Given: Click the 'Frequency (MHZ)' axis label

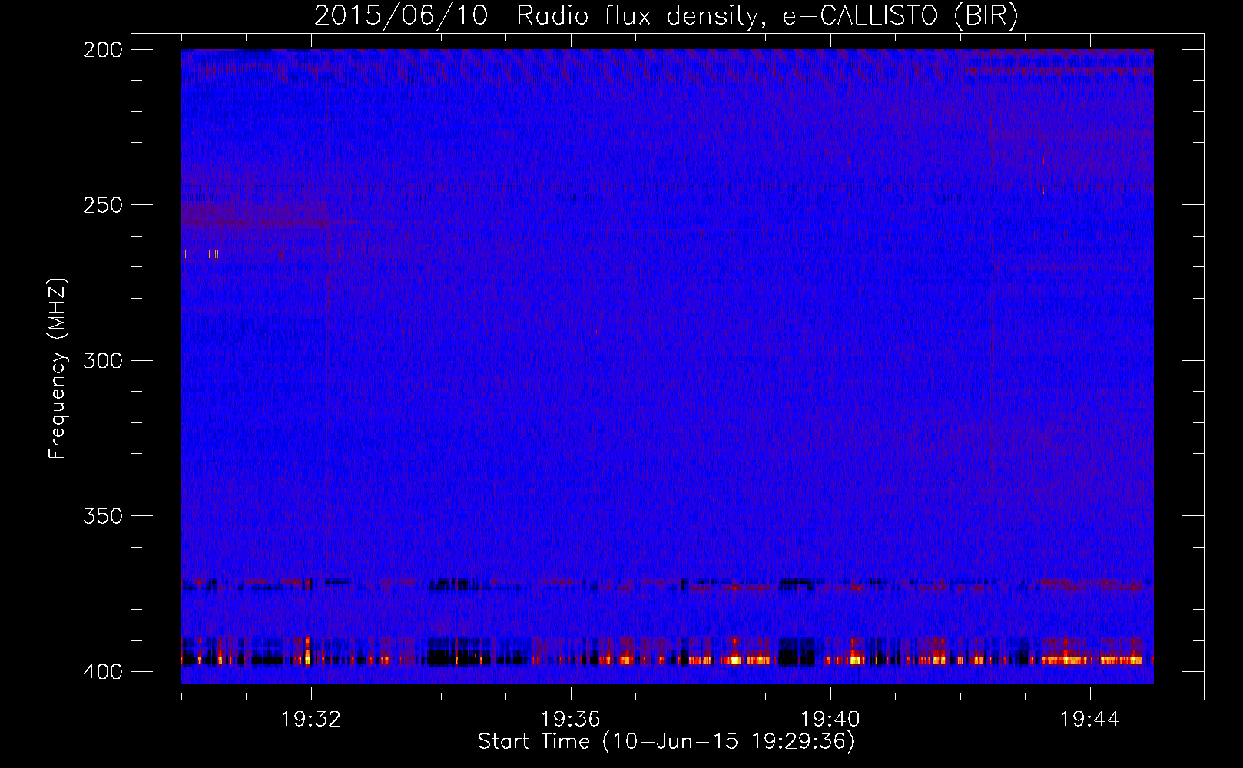Looking at the screenshot, I should [58, 368].
